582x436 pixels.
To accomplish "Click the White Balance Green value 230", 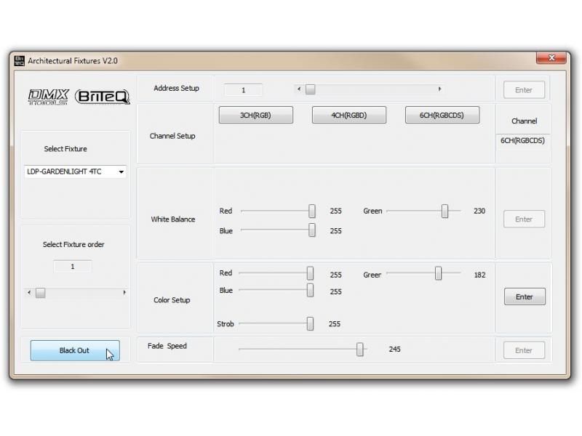I will 479,211.
